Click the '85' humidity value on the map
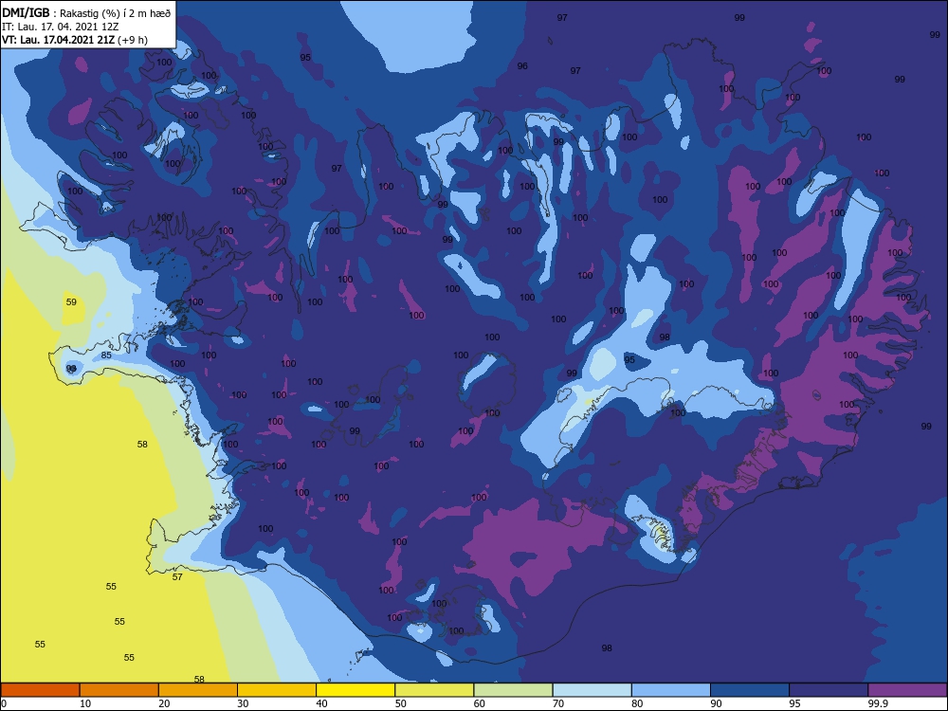The width and height of the screenshot is (948, 711). pyautogui.click(x=106, y=355)
